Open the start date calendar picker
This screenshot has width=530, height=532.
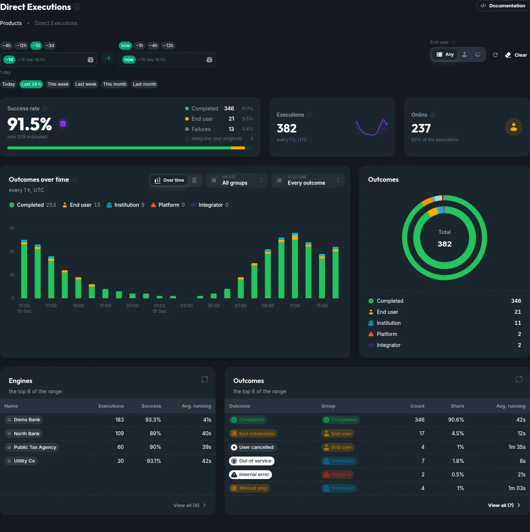tap(91, 60)
